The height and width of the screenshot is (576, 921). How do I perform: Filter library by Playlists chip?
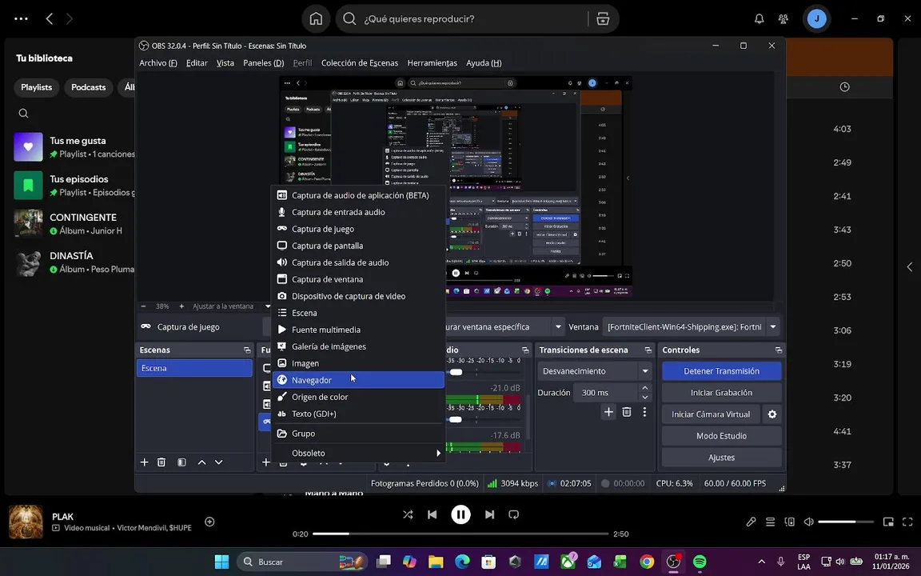pyautogui.click(x=37, y=87)
